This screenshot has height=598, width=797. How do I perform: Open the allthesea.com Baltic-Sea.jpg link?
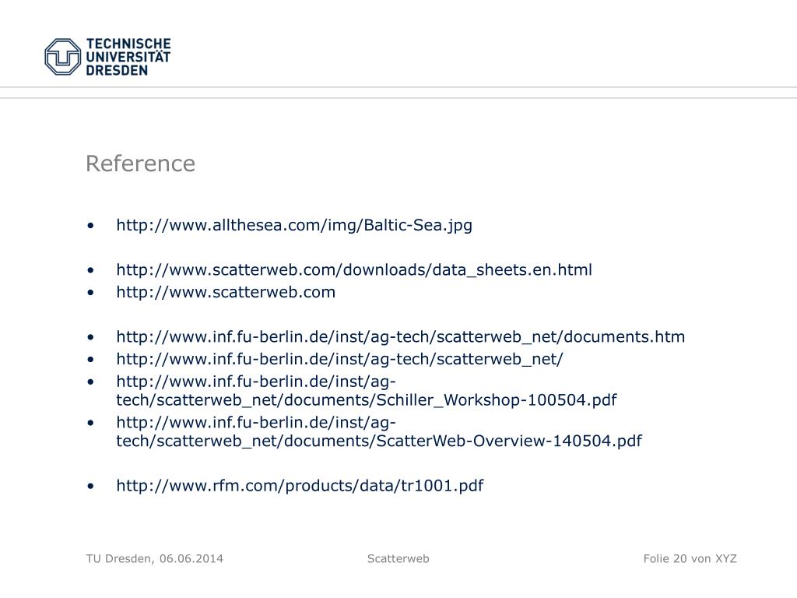[294, 225]
